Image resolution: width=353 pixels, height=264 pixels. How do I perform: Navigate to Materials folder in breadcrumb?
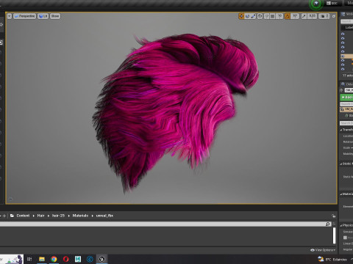(80, 216)
